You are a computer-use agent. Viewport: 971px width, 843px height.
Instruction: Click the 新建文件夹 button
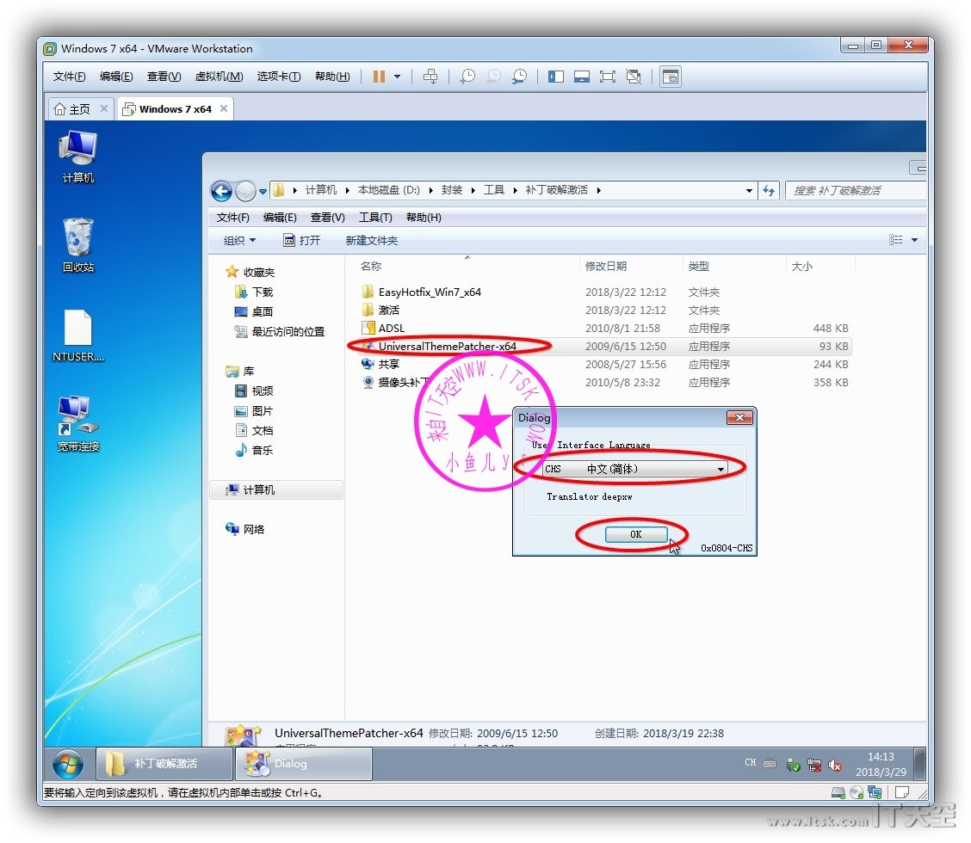pyautogui.click(x=372, y=241)
